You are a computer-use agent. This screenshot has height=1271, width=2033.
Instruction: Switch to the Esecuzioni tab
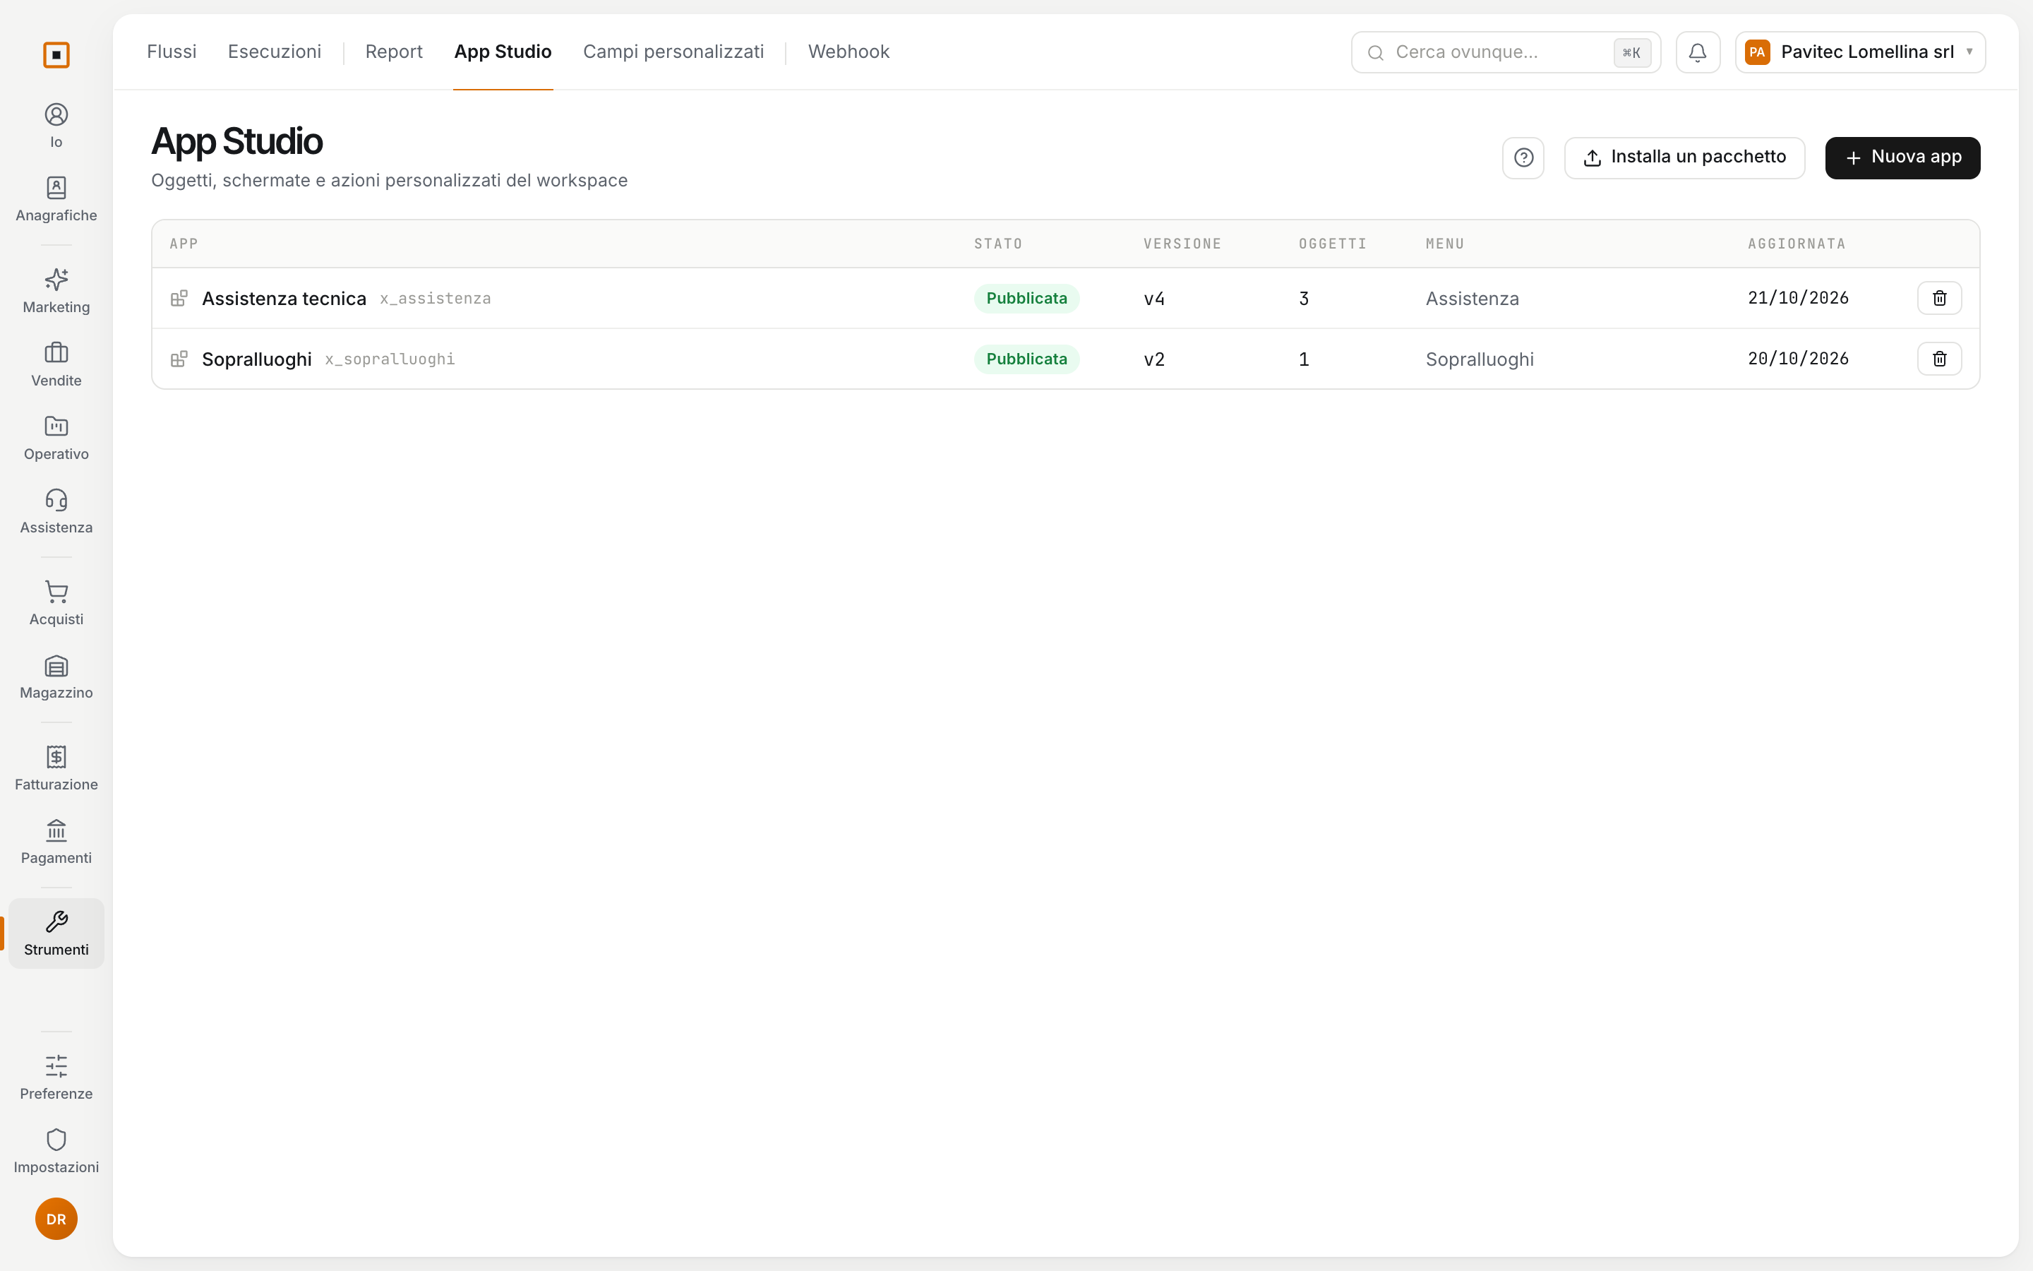pyautogui.click(x=275, y=52)
